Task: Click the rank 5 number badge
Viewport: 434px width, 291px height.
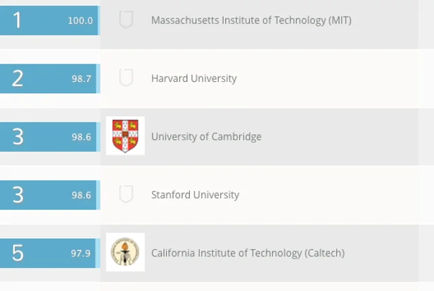Action: click(x=18, y=253)
